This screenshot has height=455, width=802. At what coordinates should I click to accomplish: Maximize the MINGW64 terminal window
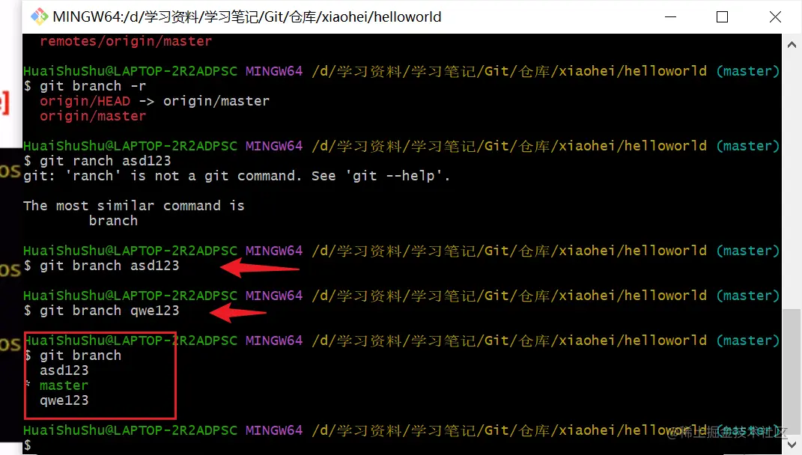(722, 17)
